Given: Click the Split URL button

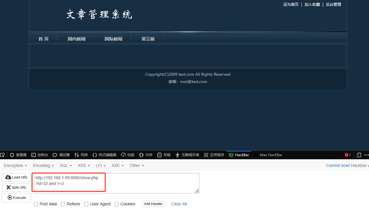Looking at the screenshot, I should pos(17,188).
